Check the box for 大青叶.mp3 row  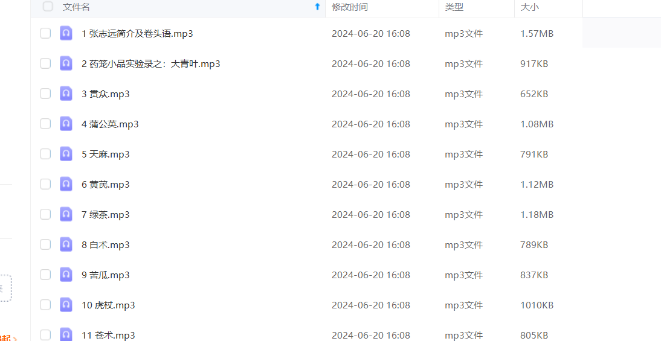click(45, 63)
